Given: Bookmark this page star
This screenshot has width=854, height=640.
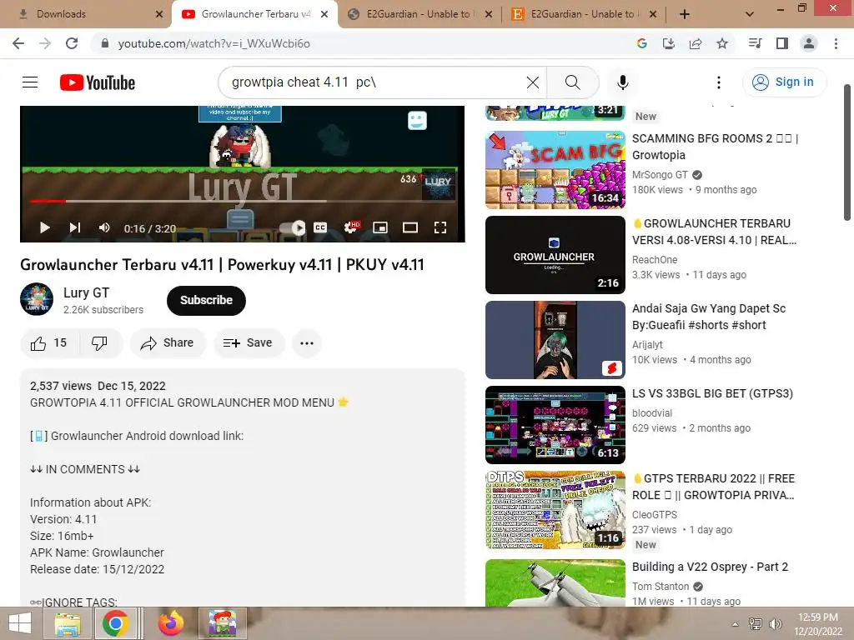Looking at the screenshot, I should [x=722, y=43].
